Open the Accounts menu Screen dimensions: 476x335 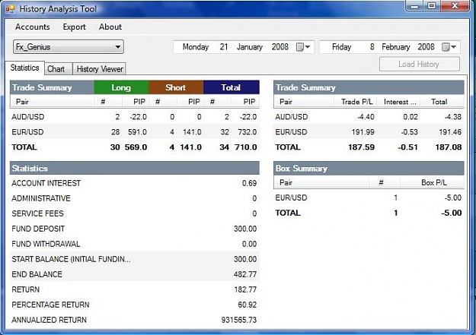pos(33,27)
